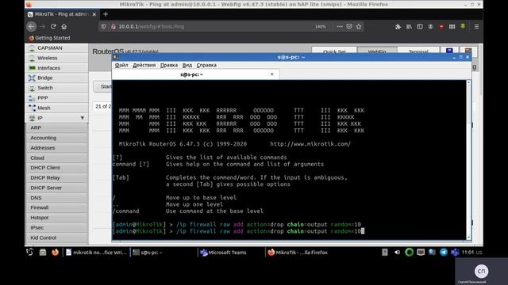Open volume control in system tray
Viewport: 508px width, 285px height.
tap(397, 253)
